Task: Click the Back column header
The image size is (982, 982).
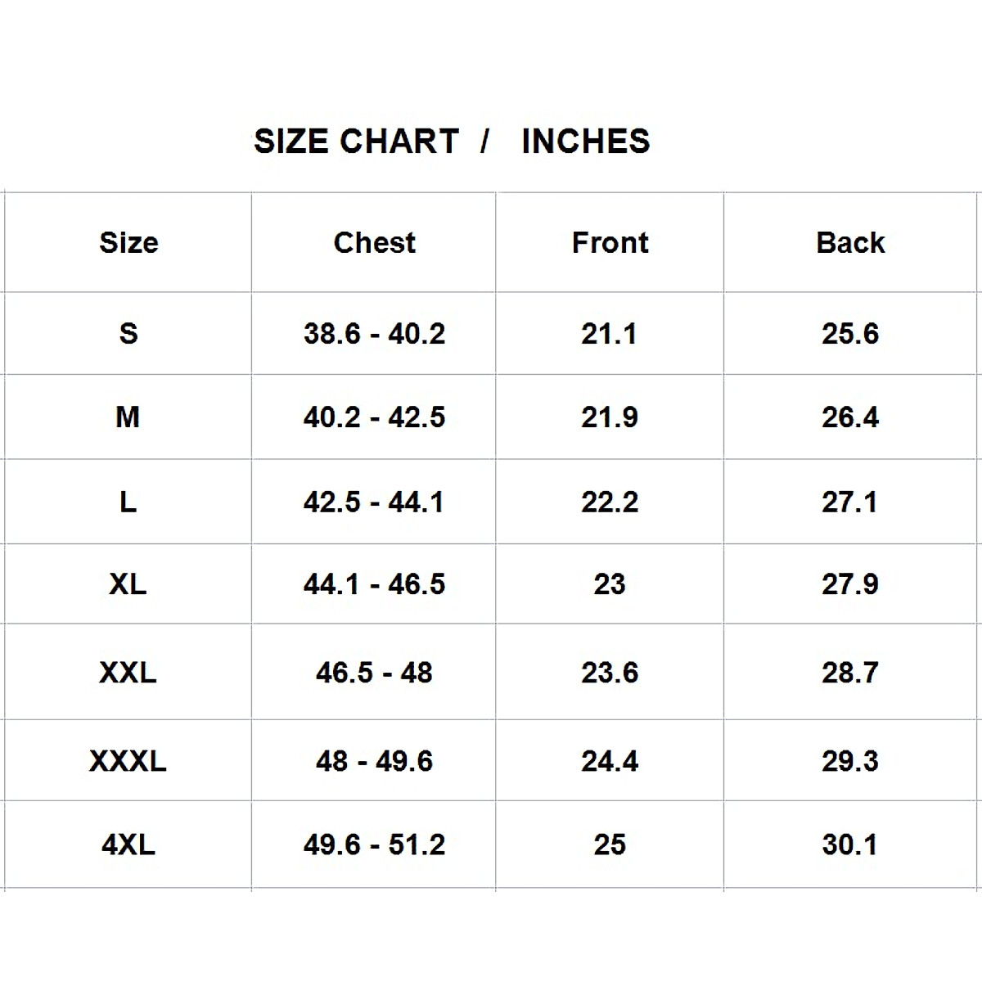Action: [x=850, y=243]
